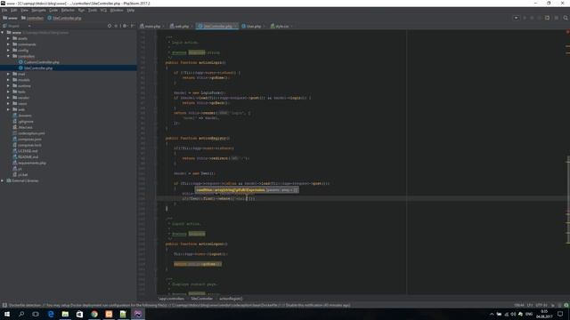Select the composer.json file
The image size is (570, 320).
point(29,140)
